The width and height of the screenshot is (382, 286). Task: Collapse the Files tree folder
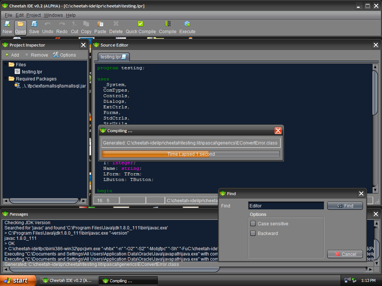click(x=6, y=64)
